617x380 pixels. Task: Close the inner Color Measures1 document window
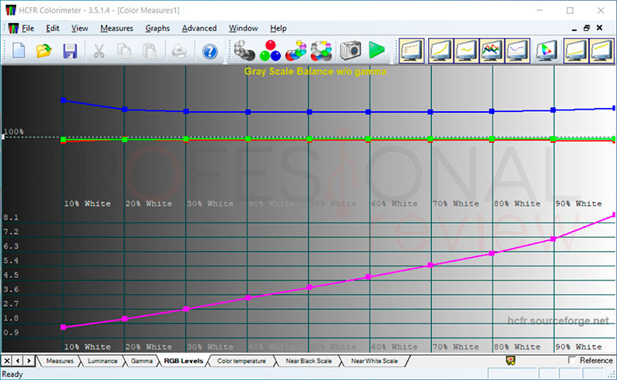click(600, 28)
